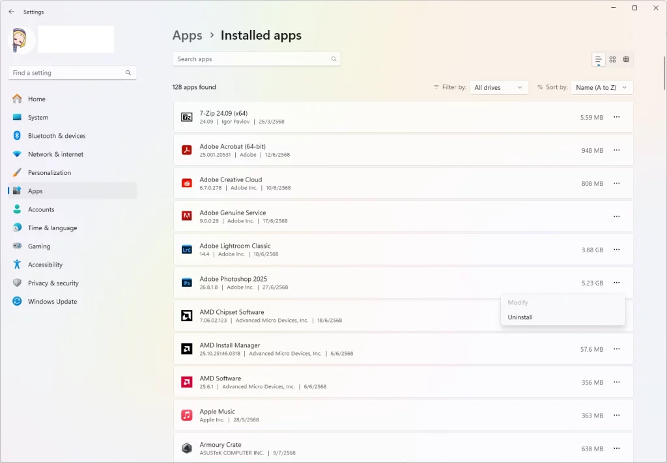The height and width of the screenshot is (463, 667).
Task: Switch to grid view layout icon
Action: tap(612, 59)
